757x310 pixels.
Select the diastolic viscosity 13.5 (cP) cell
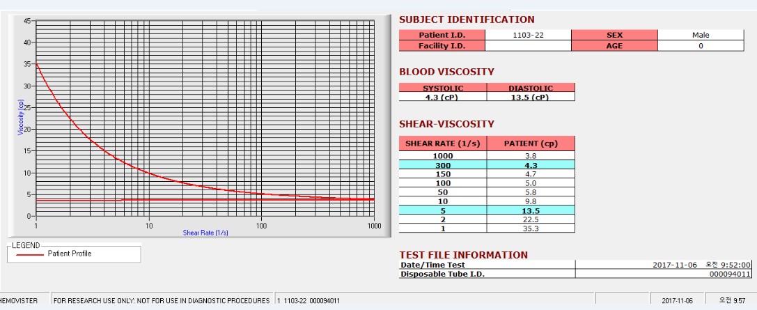coord(531,97)
